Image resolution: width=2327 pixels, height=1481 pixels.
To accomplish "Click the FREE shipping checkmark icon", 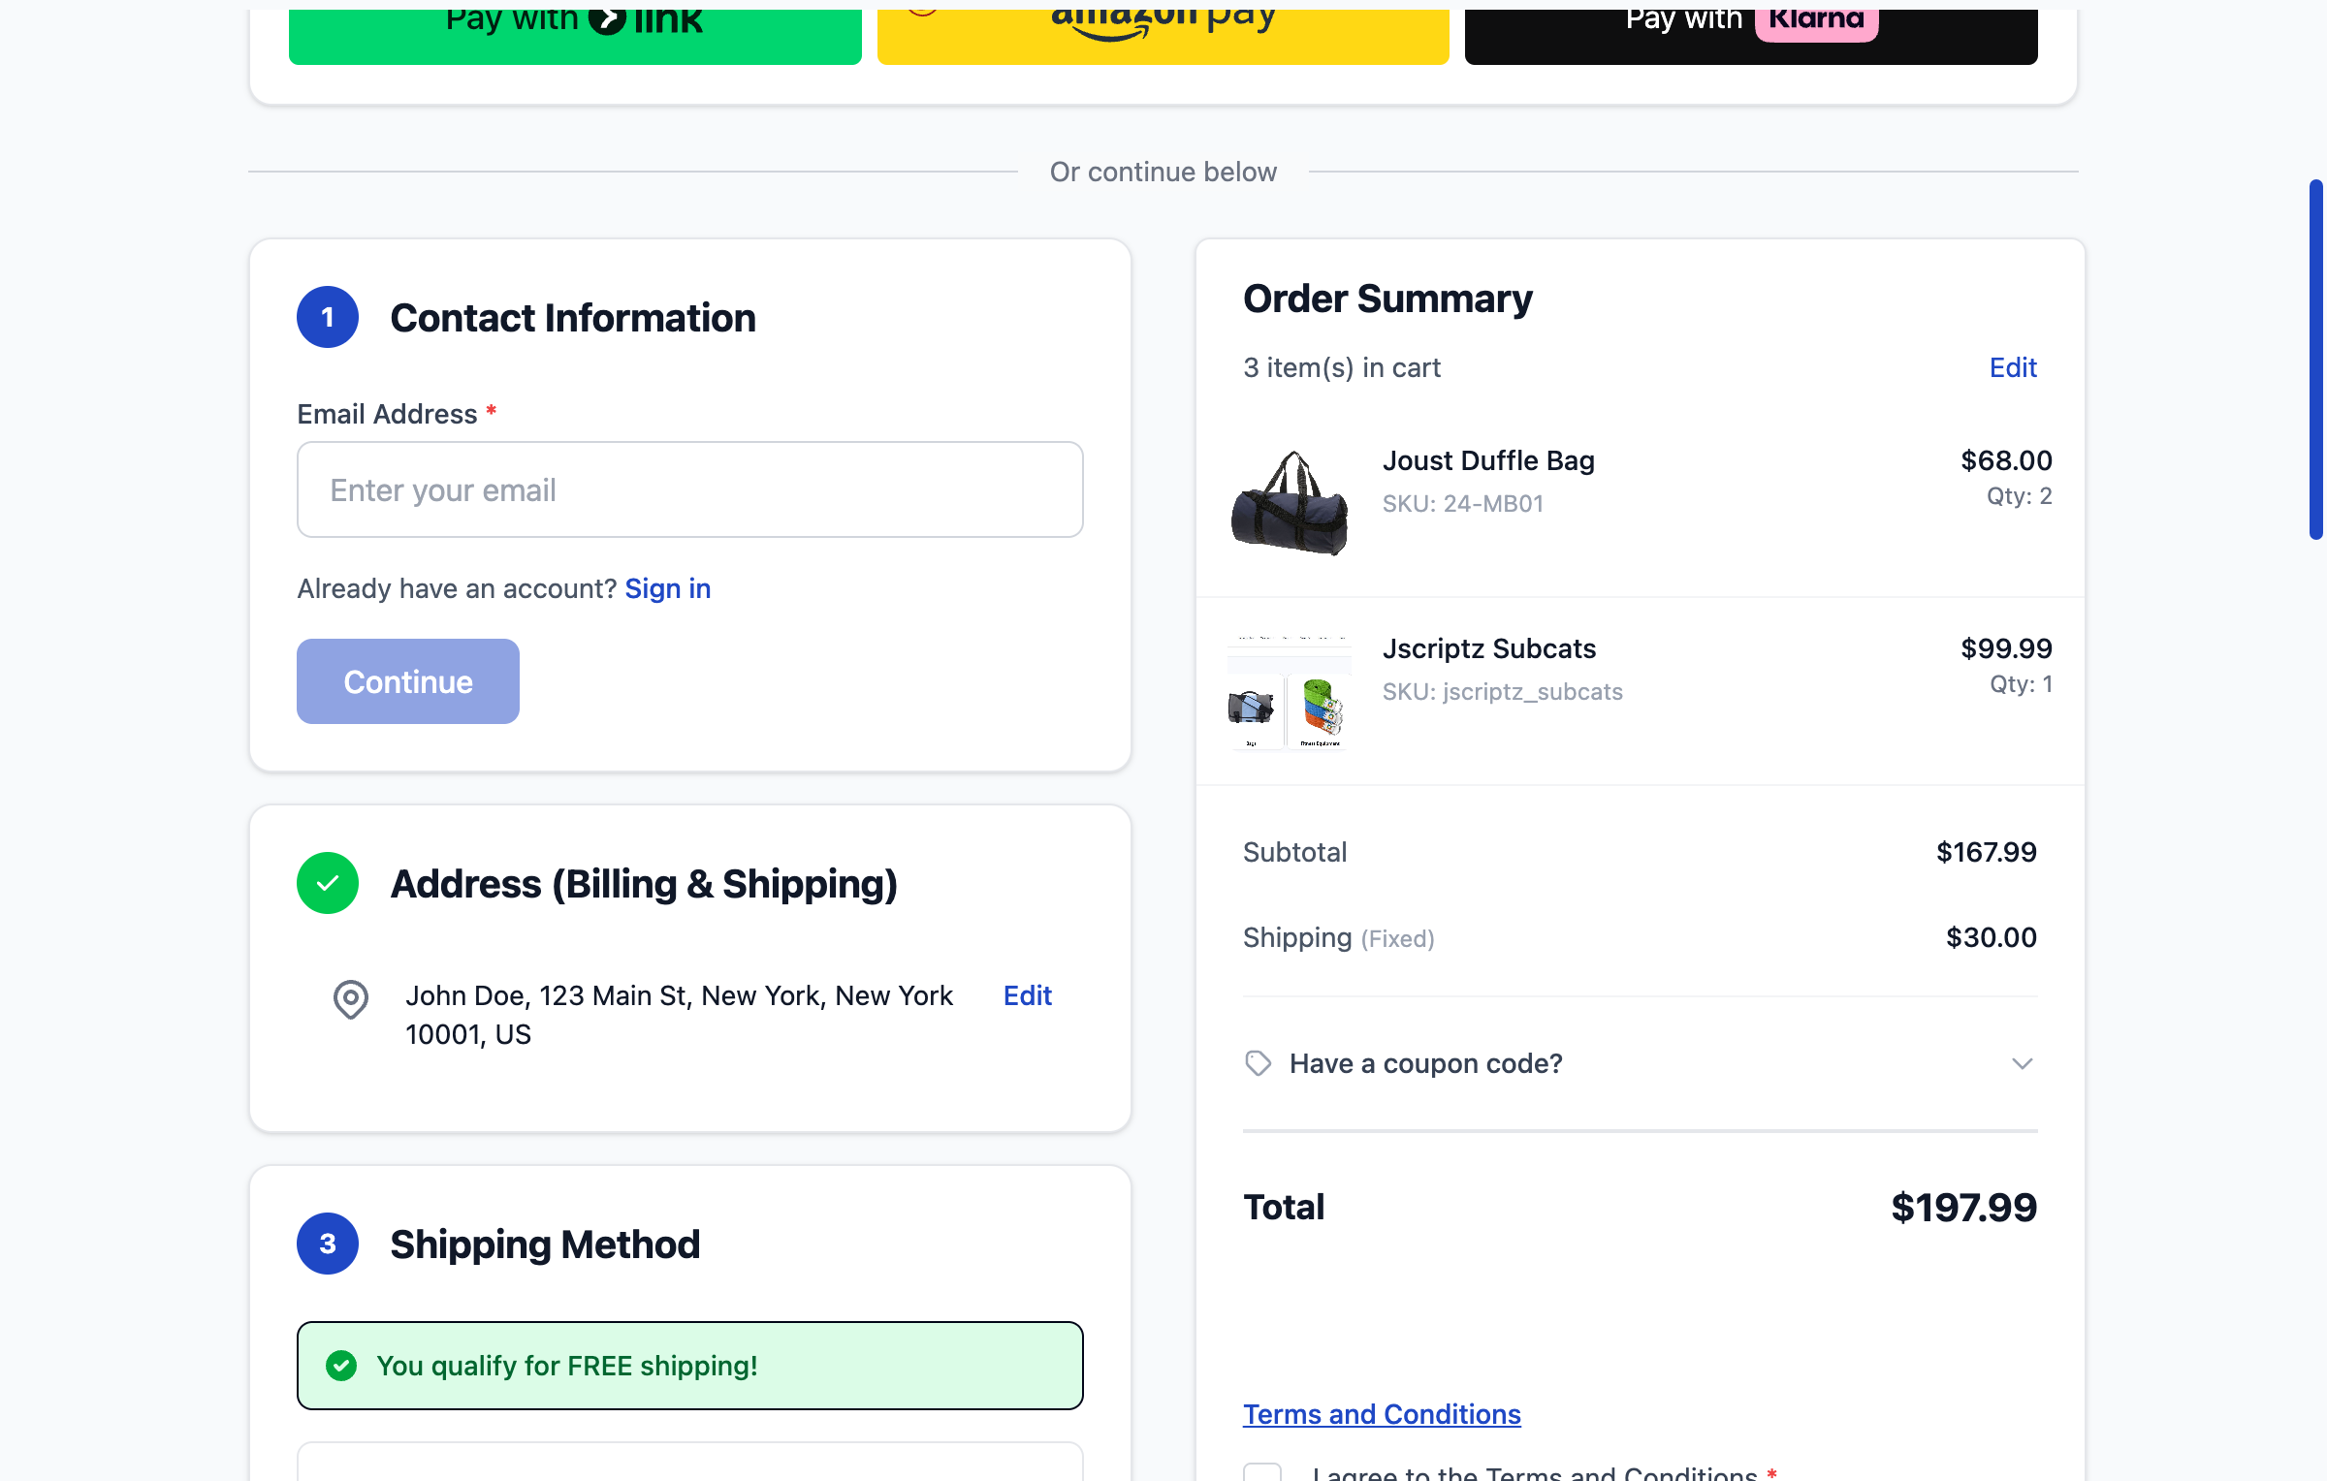I will [341, 1366].
